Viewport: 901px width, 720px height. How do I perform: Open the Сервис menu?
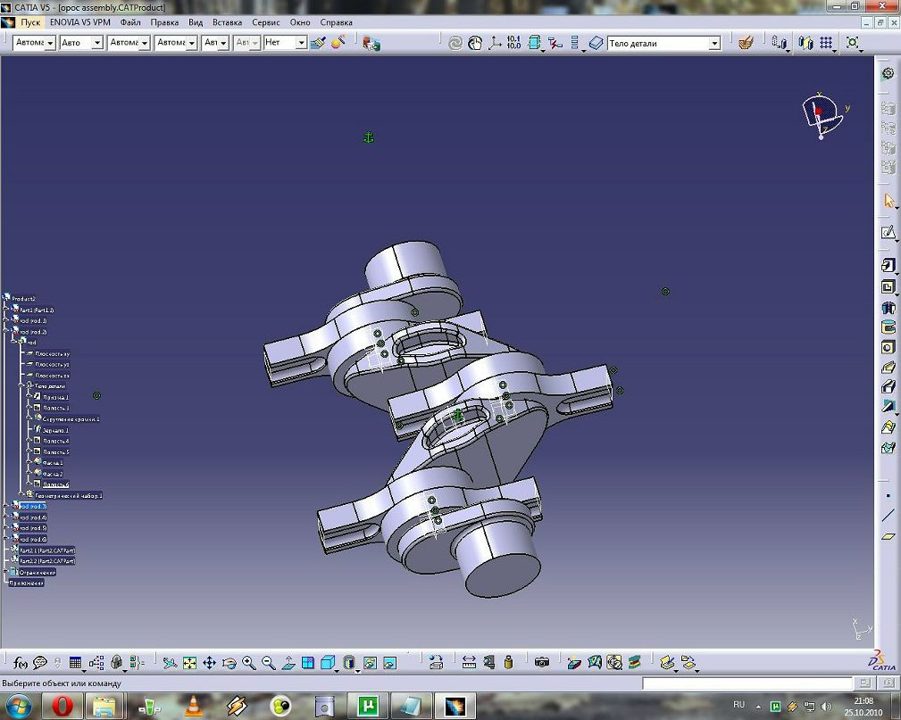click(x=266, y=21)
